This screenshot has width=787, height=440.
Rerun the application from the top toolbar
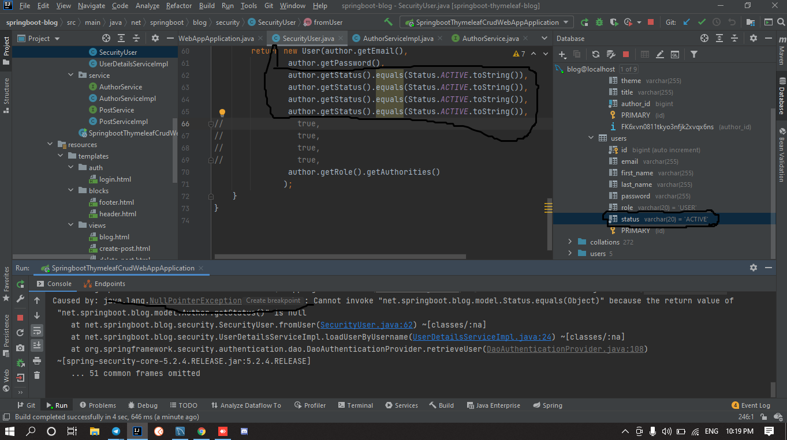tap(585, 22)
